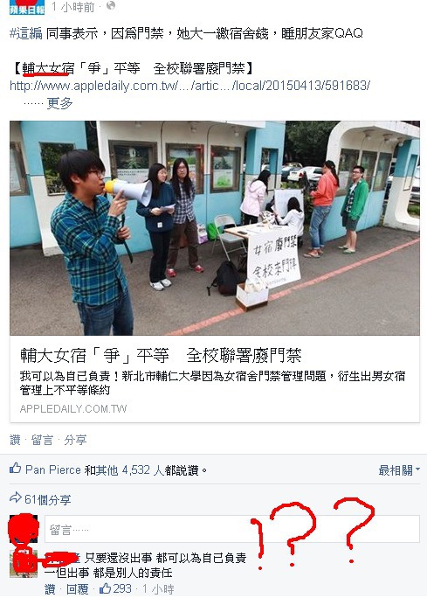Click 分享 to share the post
This screenshot has width=427, height=598.
tap(75, 440)
